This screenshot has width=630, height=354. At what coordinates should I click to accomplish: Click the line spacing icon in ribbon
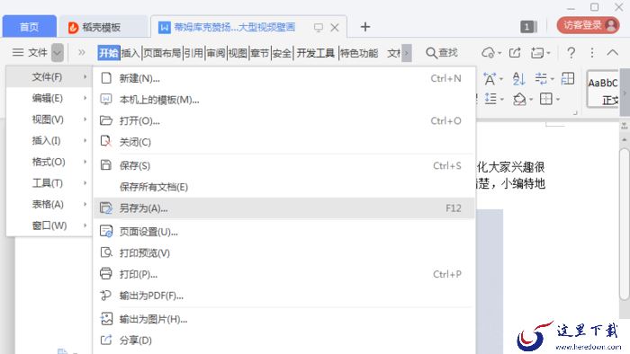coord(491,98)
